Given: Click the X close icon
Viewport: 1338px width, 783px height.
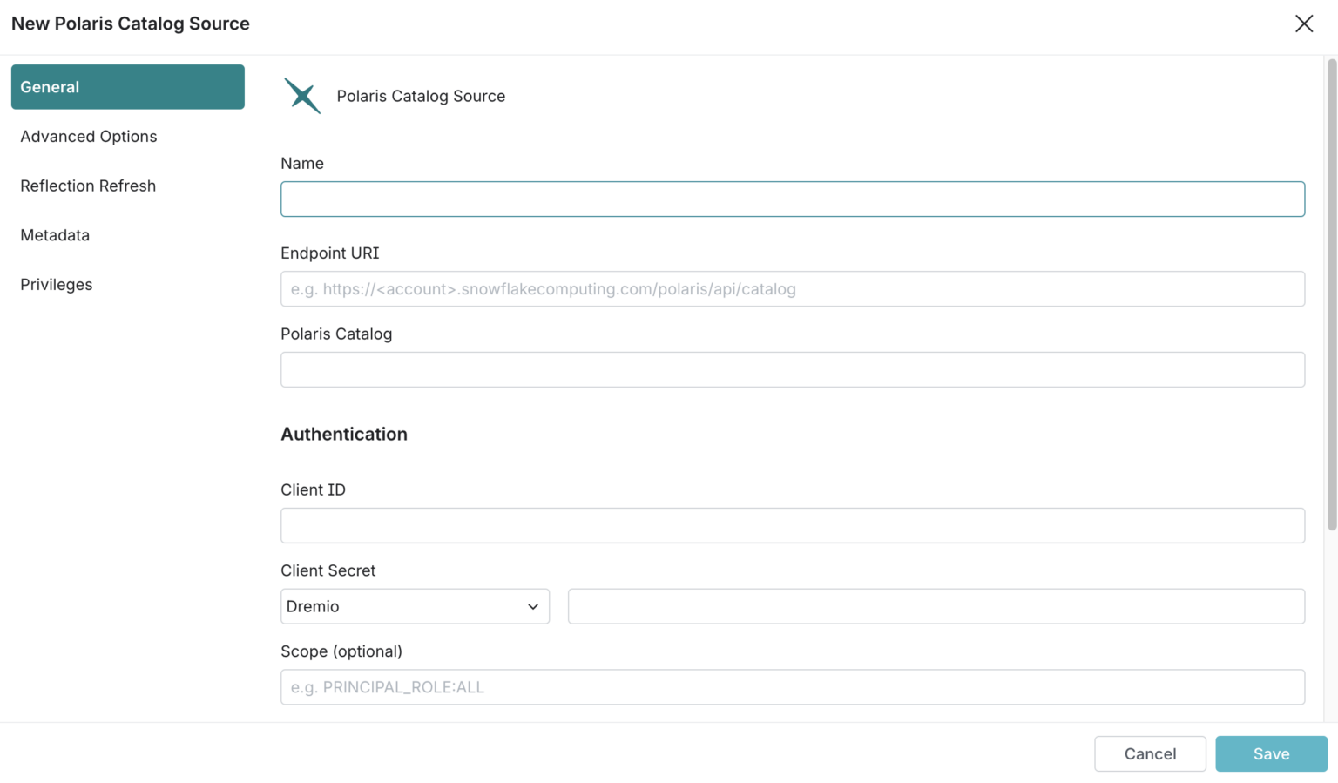Looking at the screenshot, I should tap(1304, 24).
